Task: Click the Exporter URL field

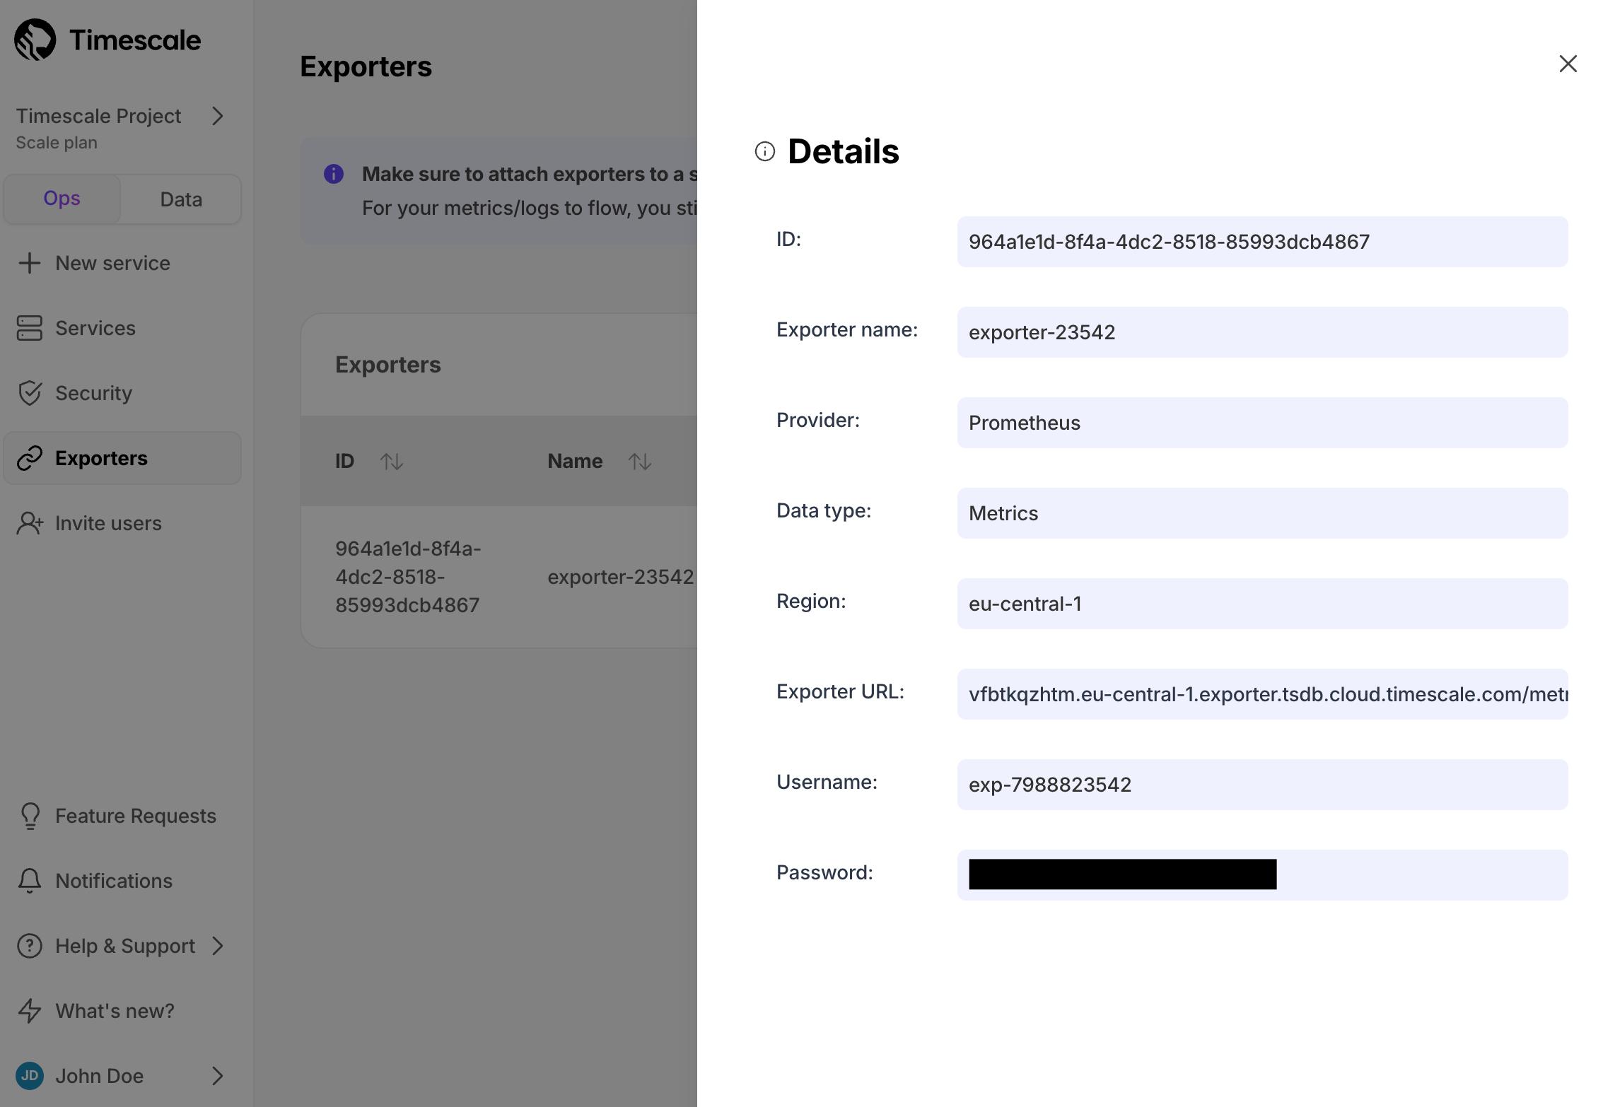Action: click(1262, 694)
